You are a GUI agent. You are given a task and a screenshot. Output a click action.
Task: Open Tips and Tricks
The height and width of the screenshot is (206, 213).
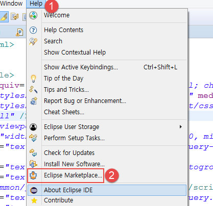coord(107,90)
